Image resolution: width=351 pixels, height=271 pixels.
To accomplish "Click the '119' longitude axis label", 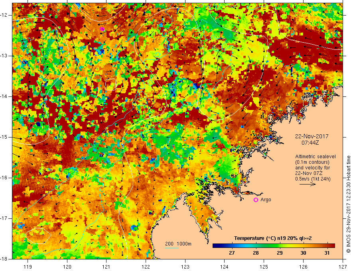I will point(28,267).
